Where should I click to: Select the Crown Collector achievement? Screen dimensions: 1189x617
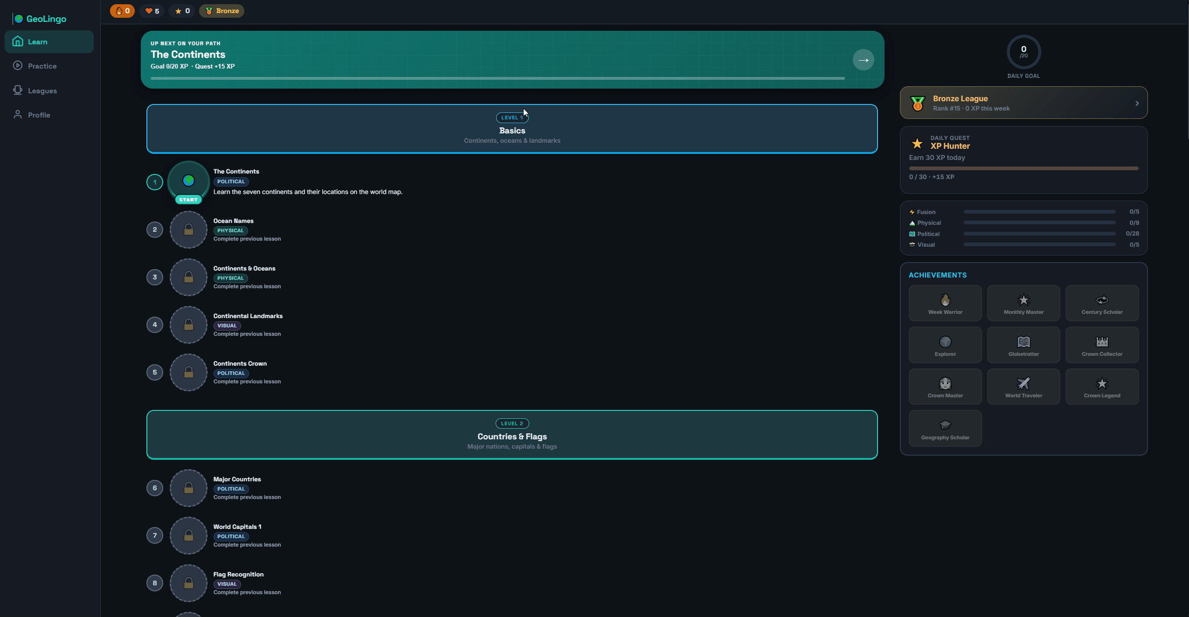coord(1102,345)
